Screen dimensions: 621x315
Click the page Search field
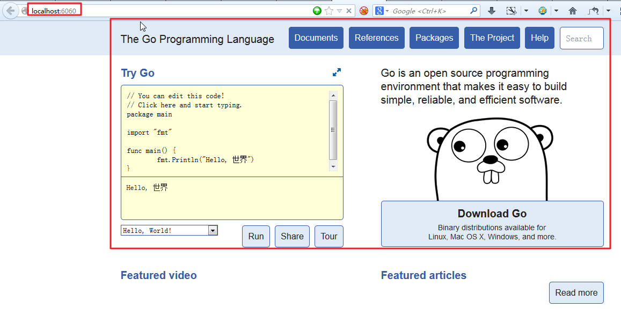[582, 39]
